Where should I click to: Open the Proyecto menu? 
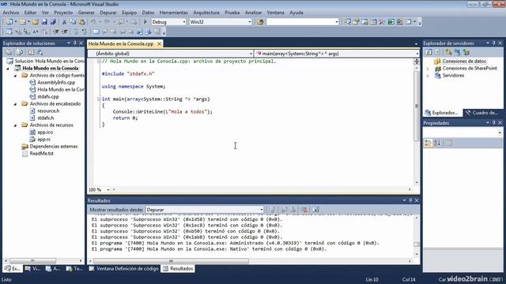(x=63, y=13)
